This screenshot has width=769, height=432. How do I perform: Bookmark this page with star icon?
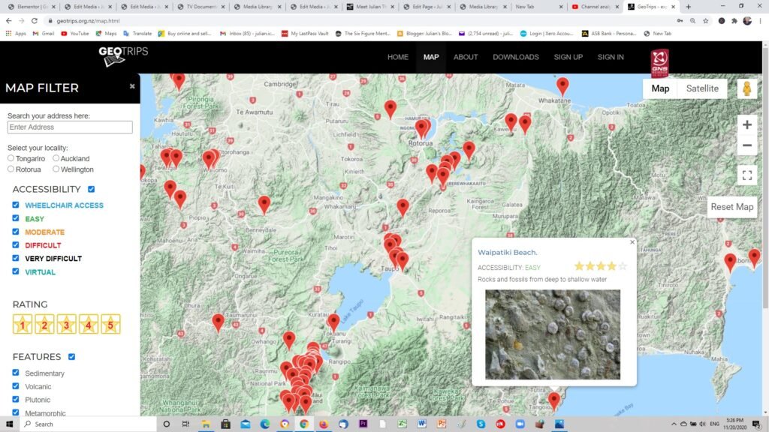706,20
